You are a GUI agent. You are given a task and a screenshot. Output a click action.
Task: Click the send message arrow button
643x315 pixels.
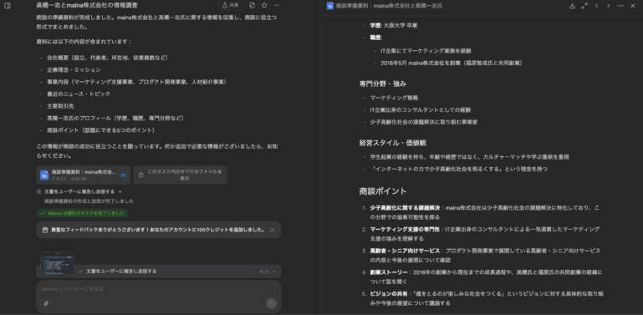pos(271,303)
